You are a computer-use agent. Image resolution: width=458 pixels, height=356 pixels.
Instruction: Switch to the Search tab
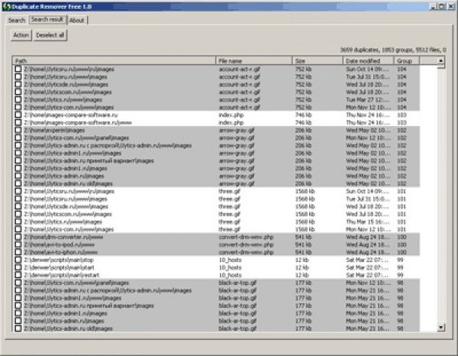(x=17, y=20)
